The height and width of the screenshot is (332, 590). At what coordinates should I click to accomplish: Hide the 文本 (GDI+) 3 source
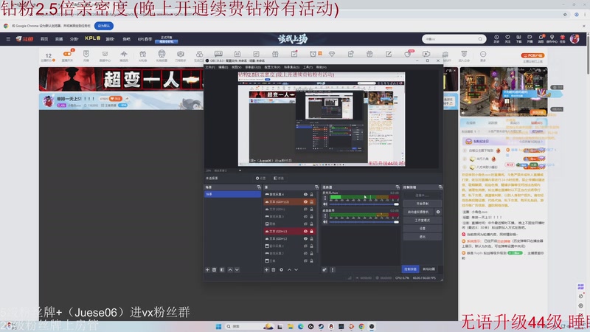305,232
